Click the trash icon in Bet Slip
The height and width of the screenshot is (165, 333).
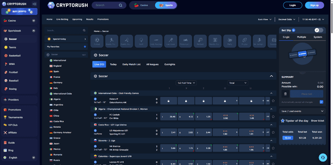coord(286,94)
